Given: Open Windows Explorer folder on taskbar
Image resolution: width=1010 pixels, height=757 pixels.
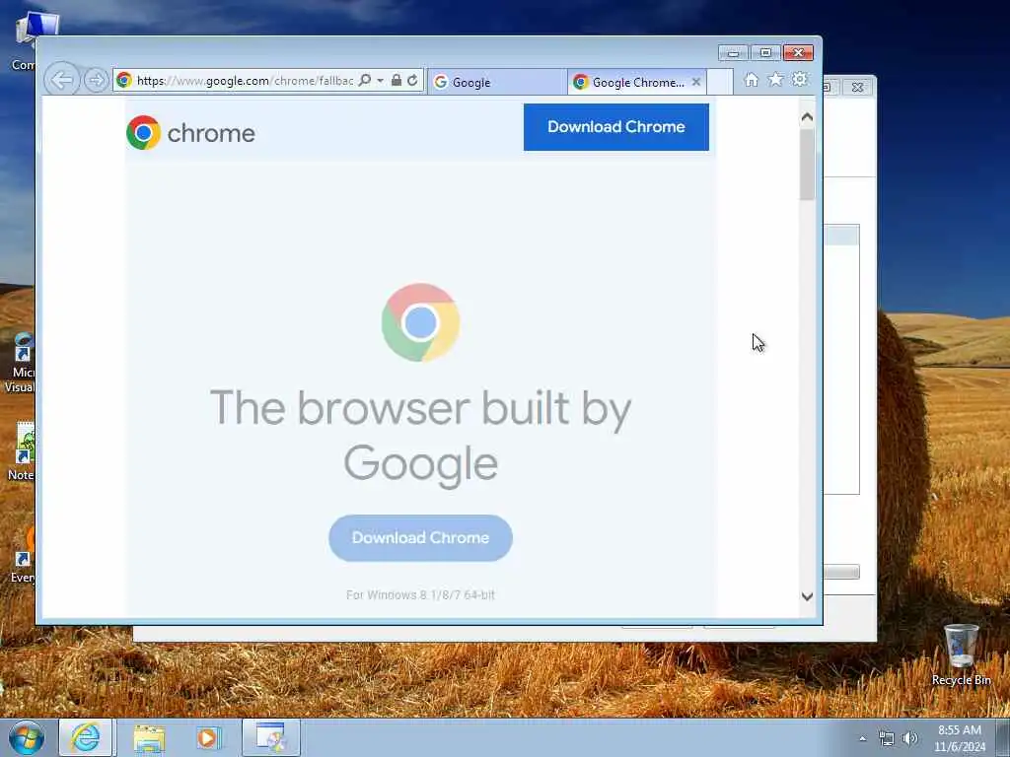Looking at the screenshot, I should (x=149, y=737).
